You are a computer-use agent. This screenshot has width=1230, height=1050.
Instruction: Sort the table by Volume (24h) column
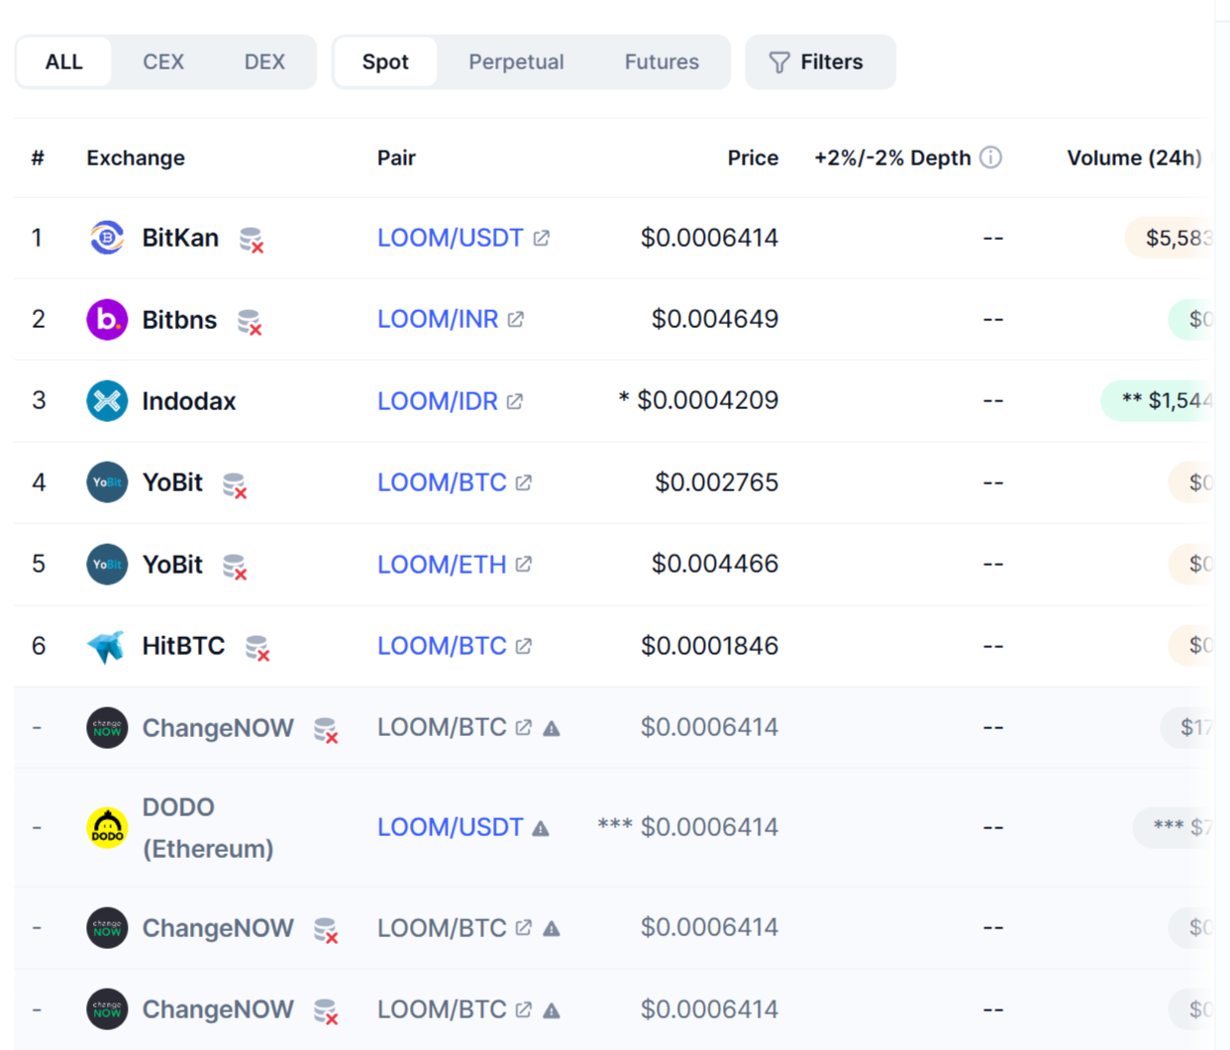(x=1132, y=157)
